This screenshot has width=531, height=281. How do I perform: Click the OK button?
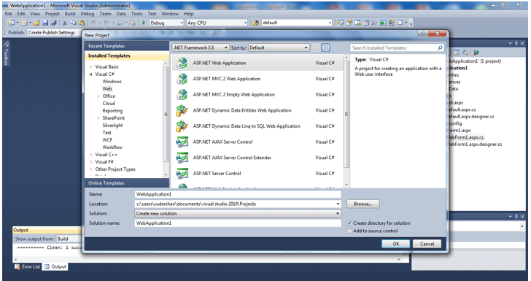396,244
